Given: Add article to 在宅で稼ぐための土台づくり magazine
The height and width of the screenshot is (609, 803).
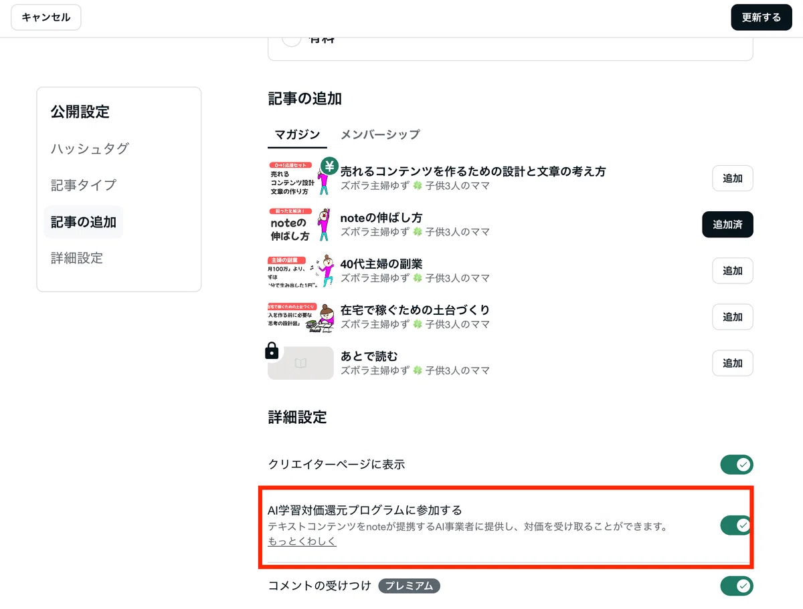Looking at the screenshot, I should tap(733, 317).
